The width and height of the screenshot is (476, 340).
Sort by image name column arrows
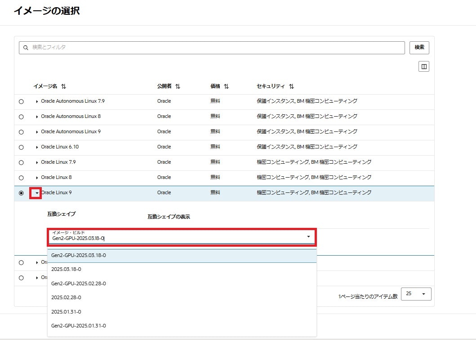coord(63,87)
